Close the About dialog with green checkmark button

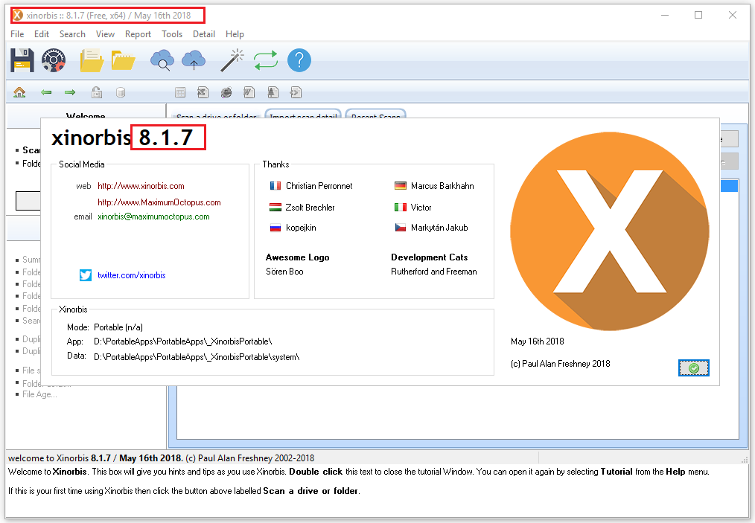tap(693, 368)
